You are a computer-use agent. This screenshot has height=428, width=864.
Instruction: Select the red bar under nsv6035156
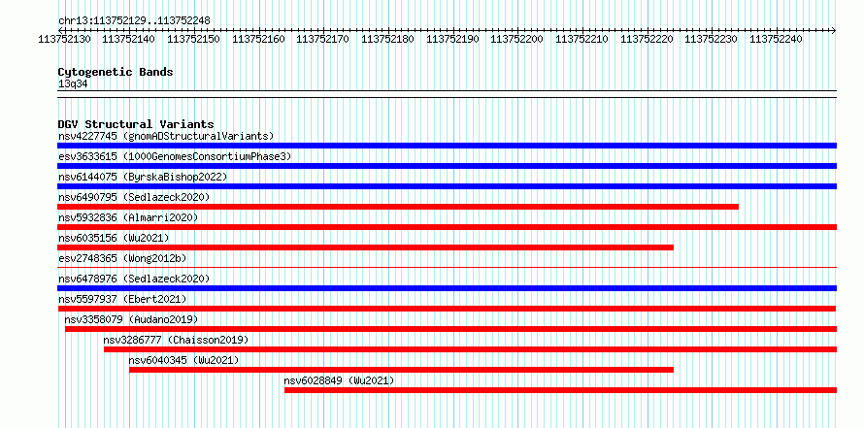pyautogui.click(x=365, y=247)
